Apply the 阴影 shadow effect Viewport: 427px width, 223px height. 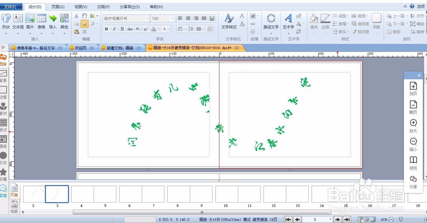click(377, 21)
